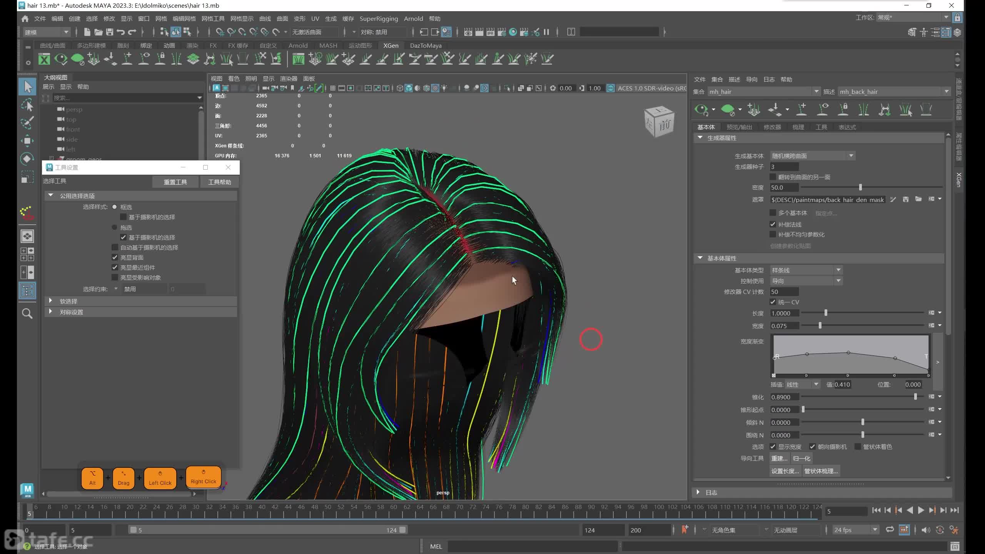Open the 渲染器 viewport menu
The width and height of the screenshot is (985, 554).
[289, 78]
